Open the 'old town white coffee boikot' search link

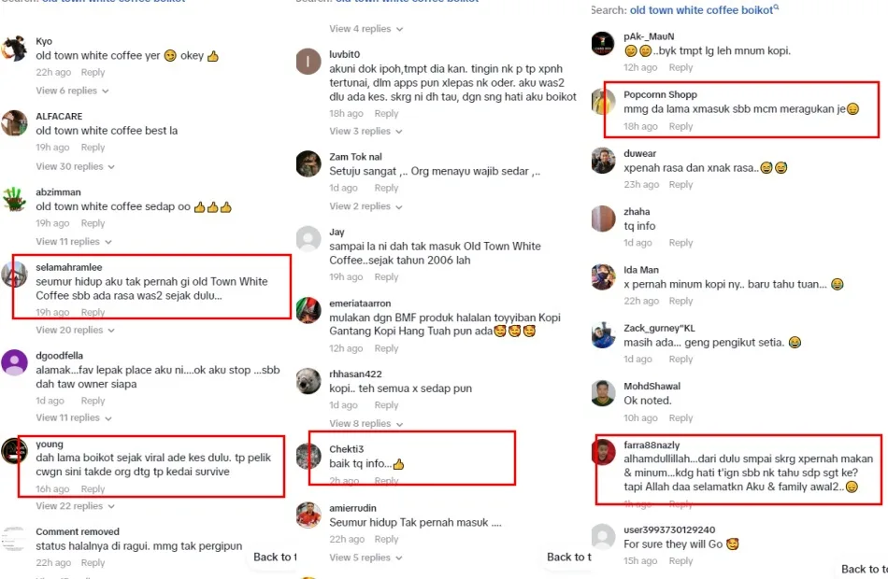coord(701,10)
